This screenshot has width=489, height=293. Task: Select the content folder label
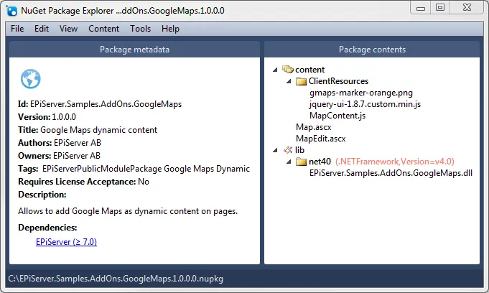(x=309, y=70)
